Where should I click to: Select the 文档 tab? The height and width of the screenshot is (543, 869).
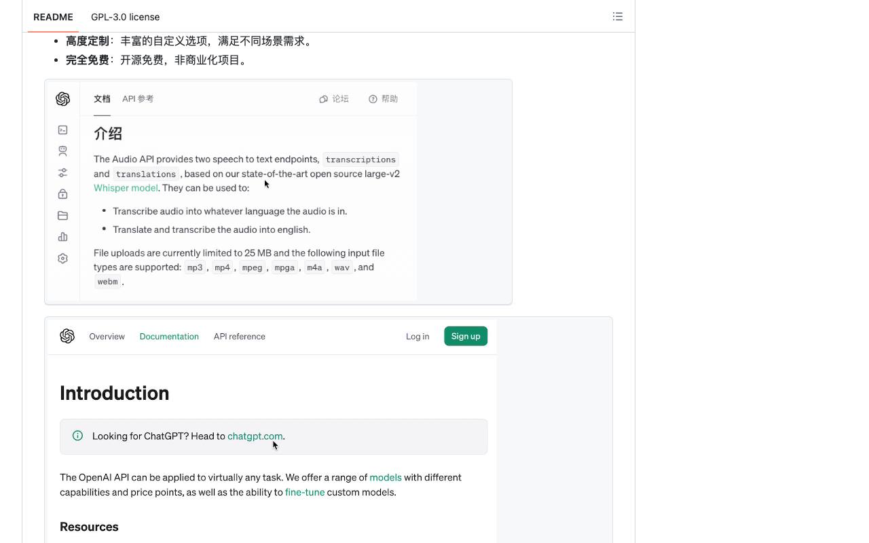pyautogui.click(x=102, y=99)
